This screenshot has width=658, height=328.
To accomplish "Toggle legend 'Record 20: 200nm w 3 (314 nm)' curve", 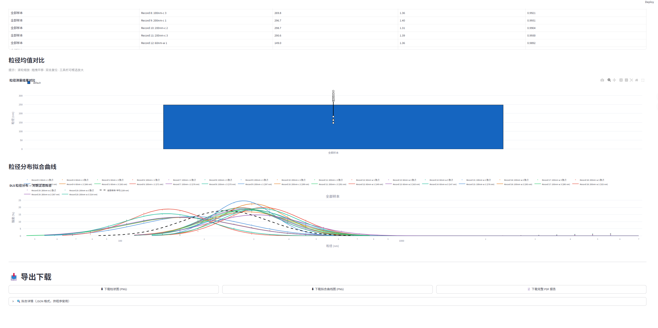I will (x=80, y=195).
